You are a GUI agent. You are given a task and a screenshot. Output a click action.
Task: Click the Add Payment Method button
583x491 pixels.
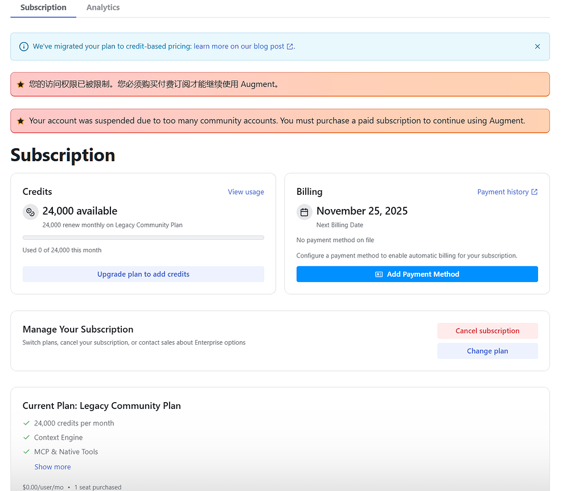pos(417,274)
